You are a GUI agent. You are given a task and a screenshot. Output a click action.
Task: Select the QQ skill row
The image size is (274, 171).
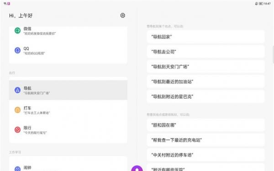pyautogui.click(x=68, y=51)
